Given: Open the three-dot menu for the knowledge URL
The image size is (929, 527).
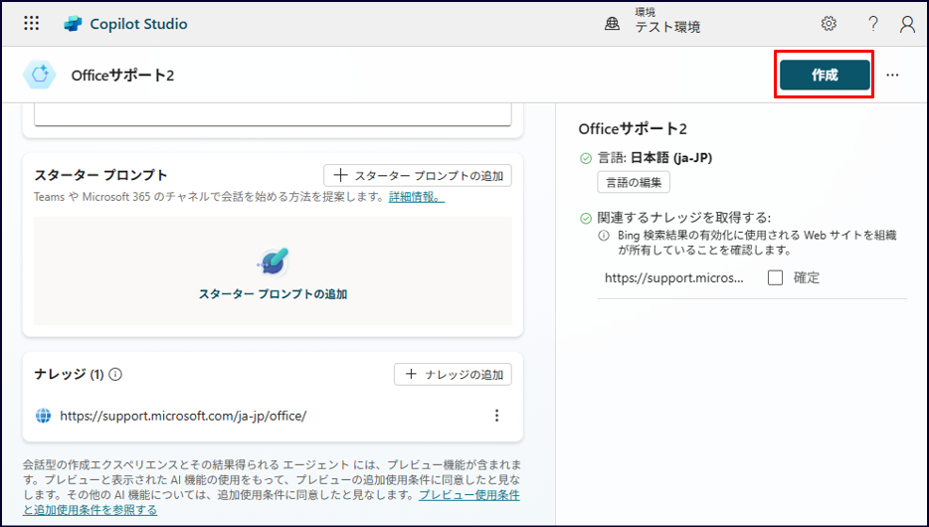Looking at the screenshot, I should 496,416.
